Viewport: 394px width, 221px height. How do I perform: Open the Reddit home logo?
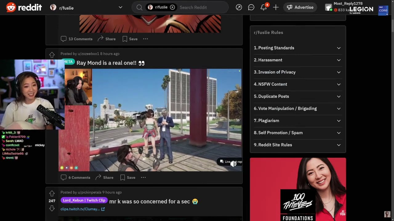click(x=24, y=7)
